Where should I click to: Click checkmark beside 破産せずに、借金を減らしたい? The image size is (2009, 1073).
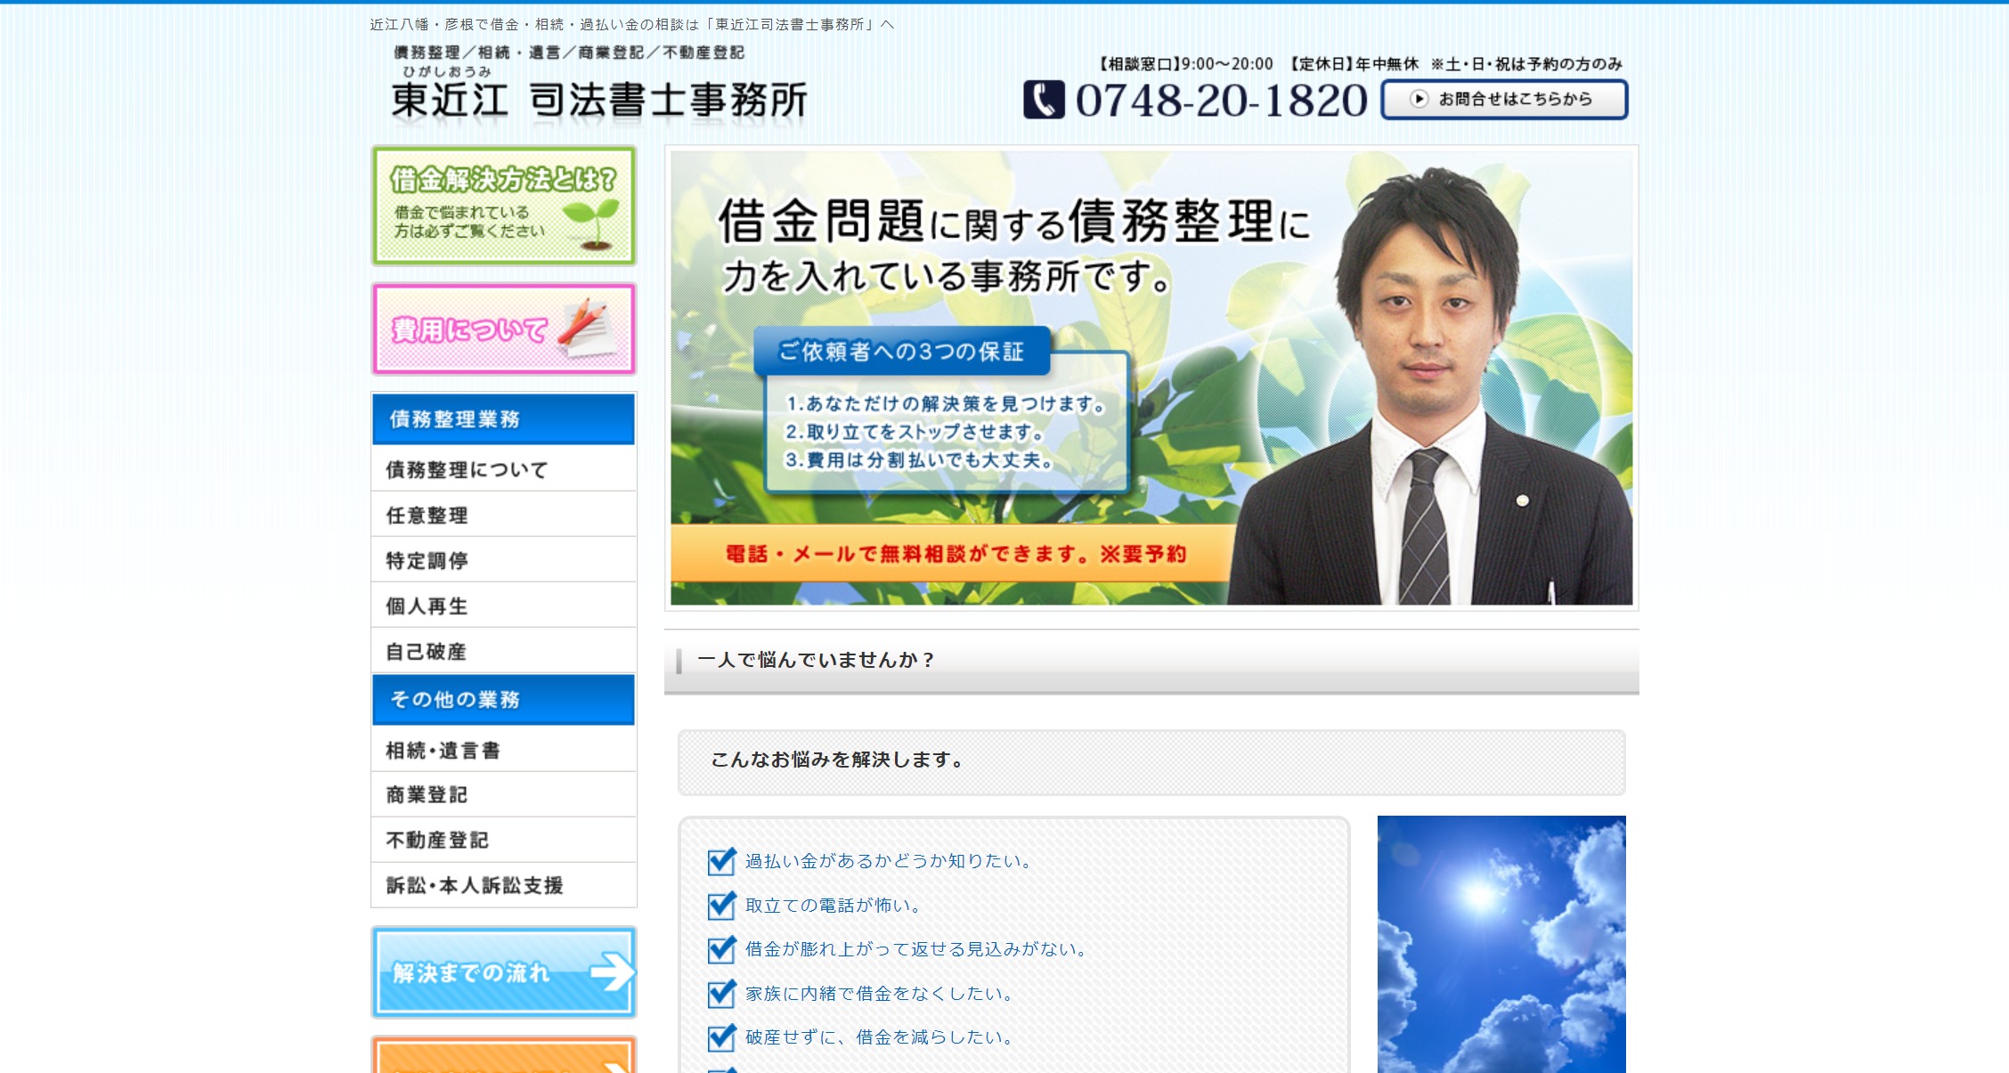pyautogui.click(x=721, y=1037)
